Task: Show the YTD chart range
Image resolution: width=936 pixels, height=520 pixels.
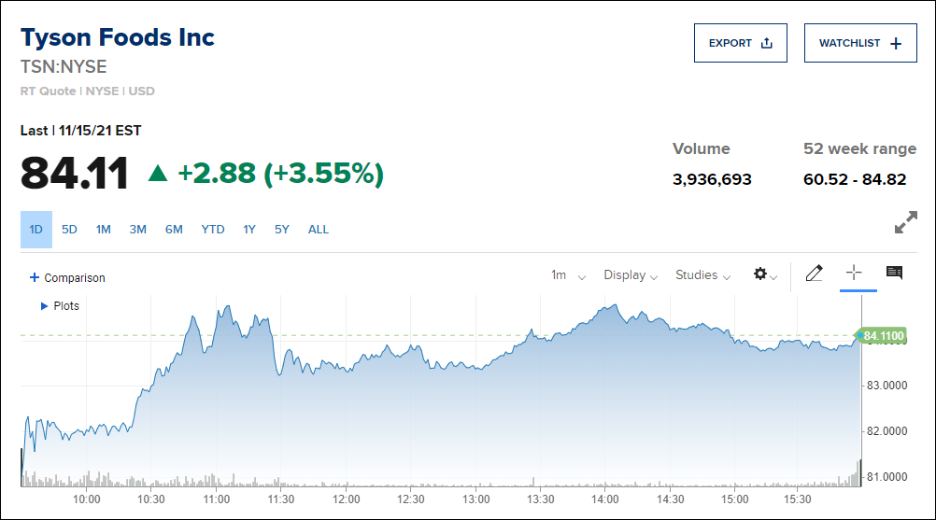Action: (x=213, y=230)
